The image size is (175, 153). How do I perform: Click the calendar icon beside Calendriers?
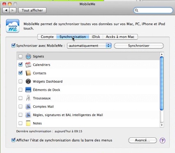28,65
